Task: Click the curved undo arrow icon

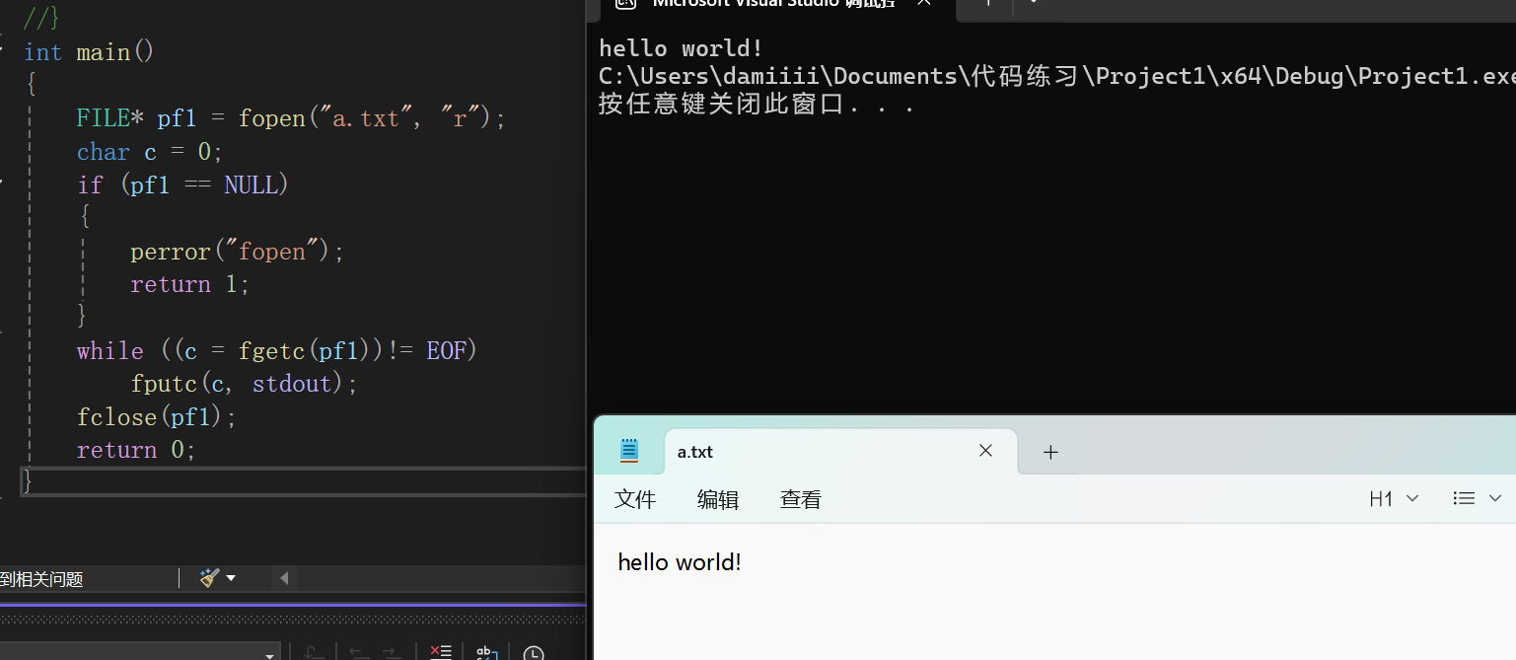Action: click(x=313, y=651)
